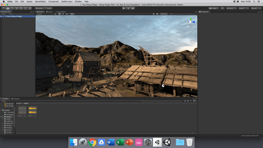
Task: Open the Shaded draw mode dropdown
Action: coord(44,14)
